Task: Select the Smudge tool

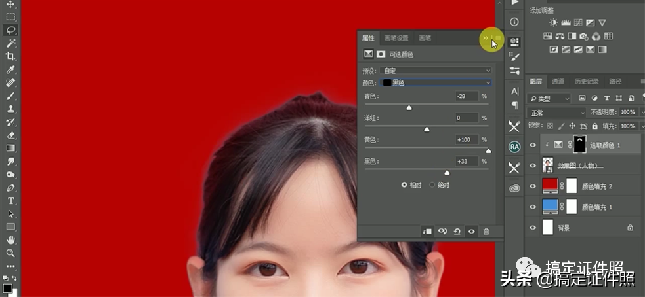Action: (10, 161)
